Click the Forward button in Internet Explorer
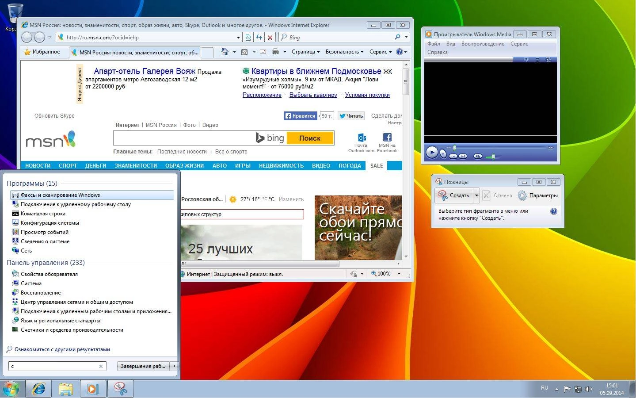636x398 pixels. (39, 38)
